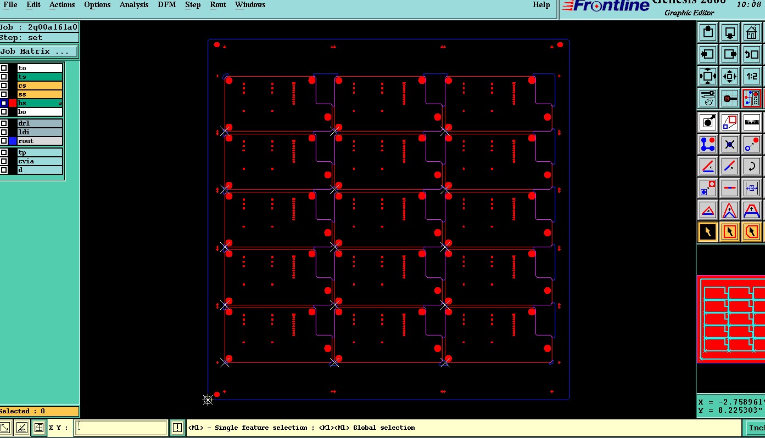Toggle the checkbox for the ts layer
The height and width of the screenshot is (438, 765).
pos(4,77)
